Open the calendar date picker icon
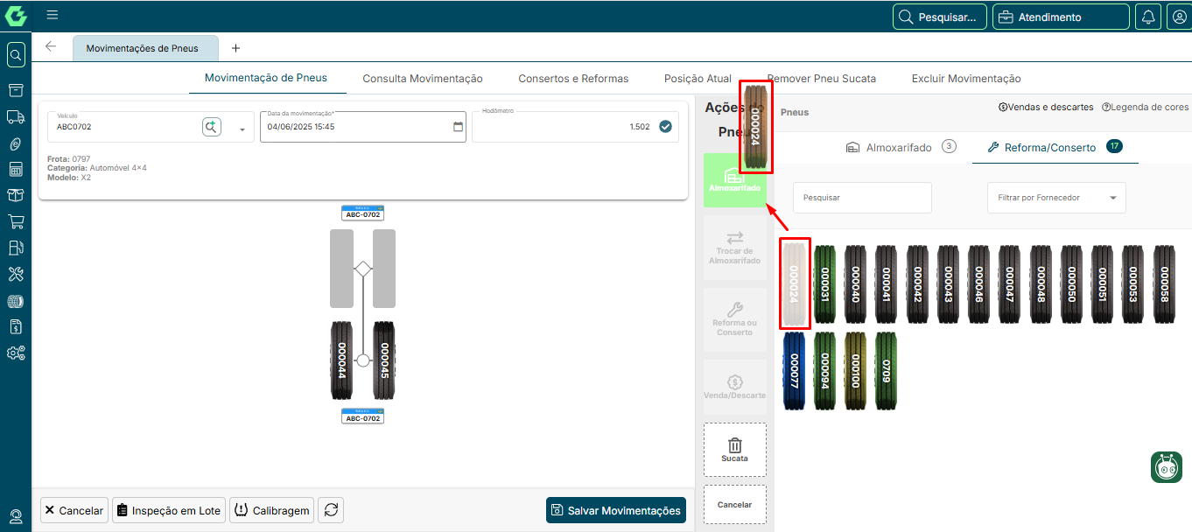The height and width of the screenshot is (532, 1192). click(x=458, y=127)
